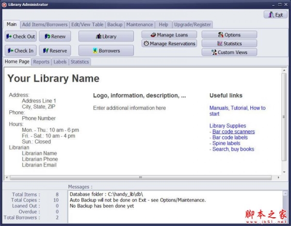Click the Reserve button label
Screen dimensions: 291x226
coord(58,51)
